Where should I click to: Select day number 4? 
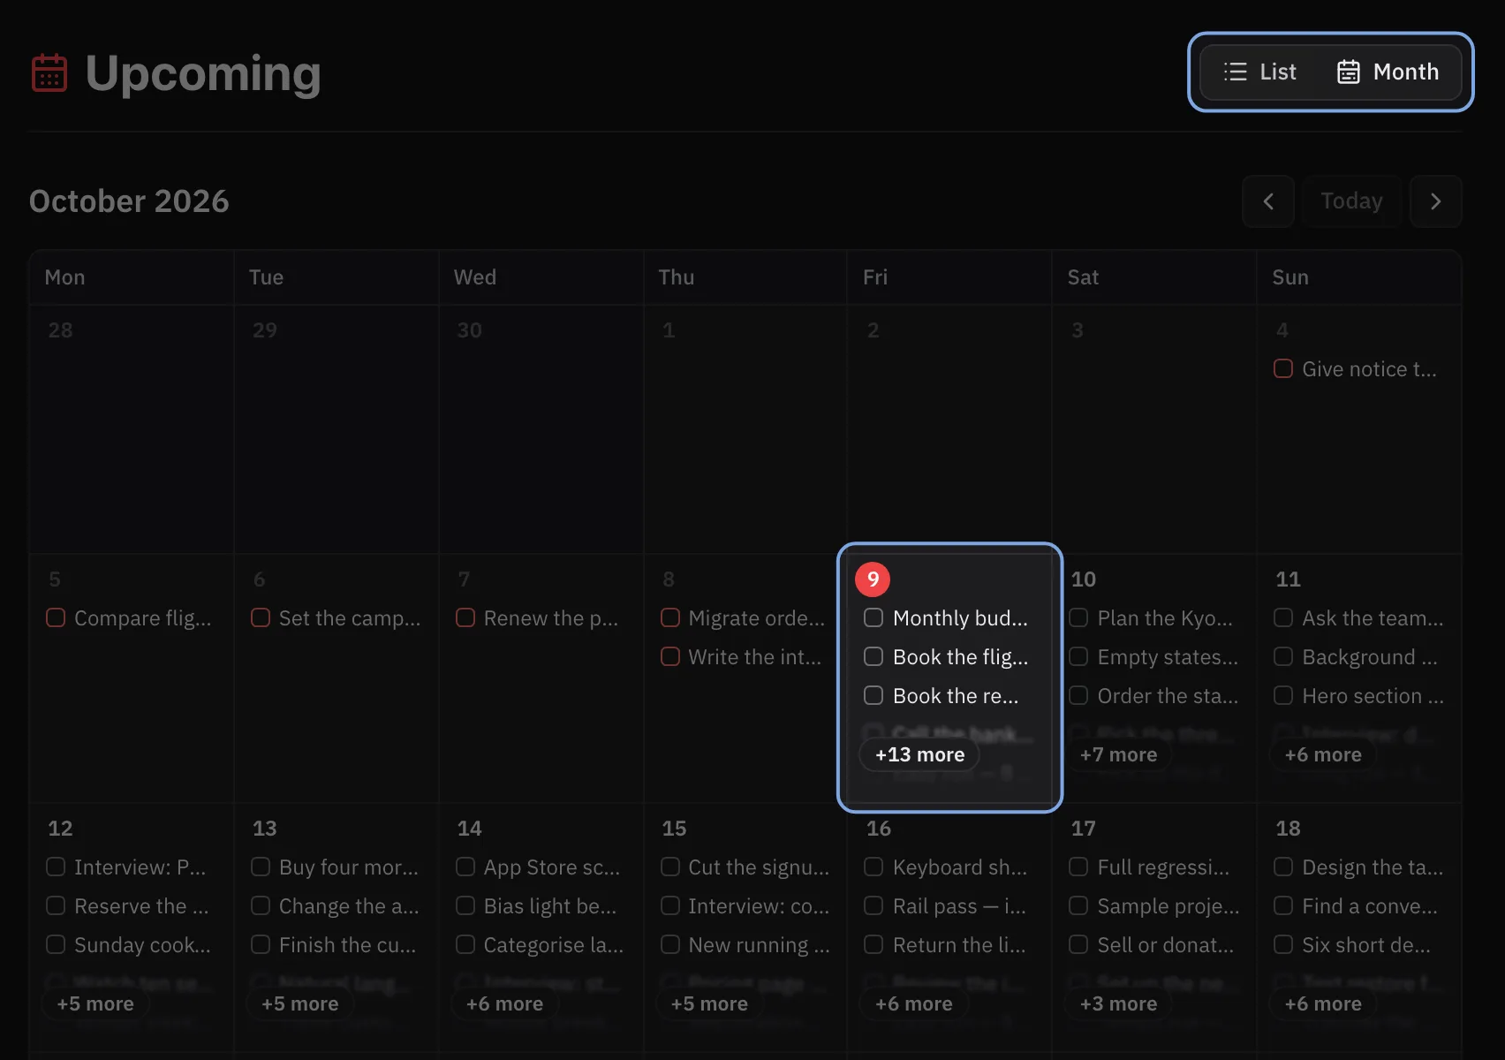pyautogui.click(x=1282, y=329)
